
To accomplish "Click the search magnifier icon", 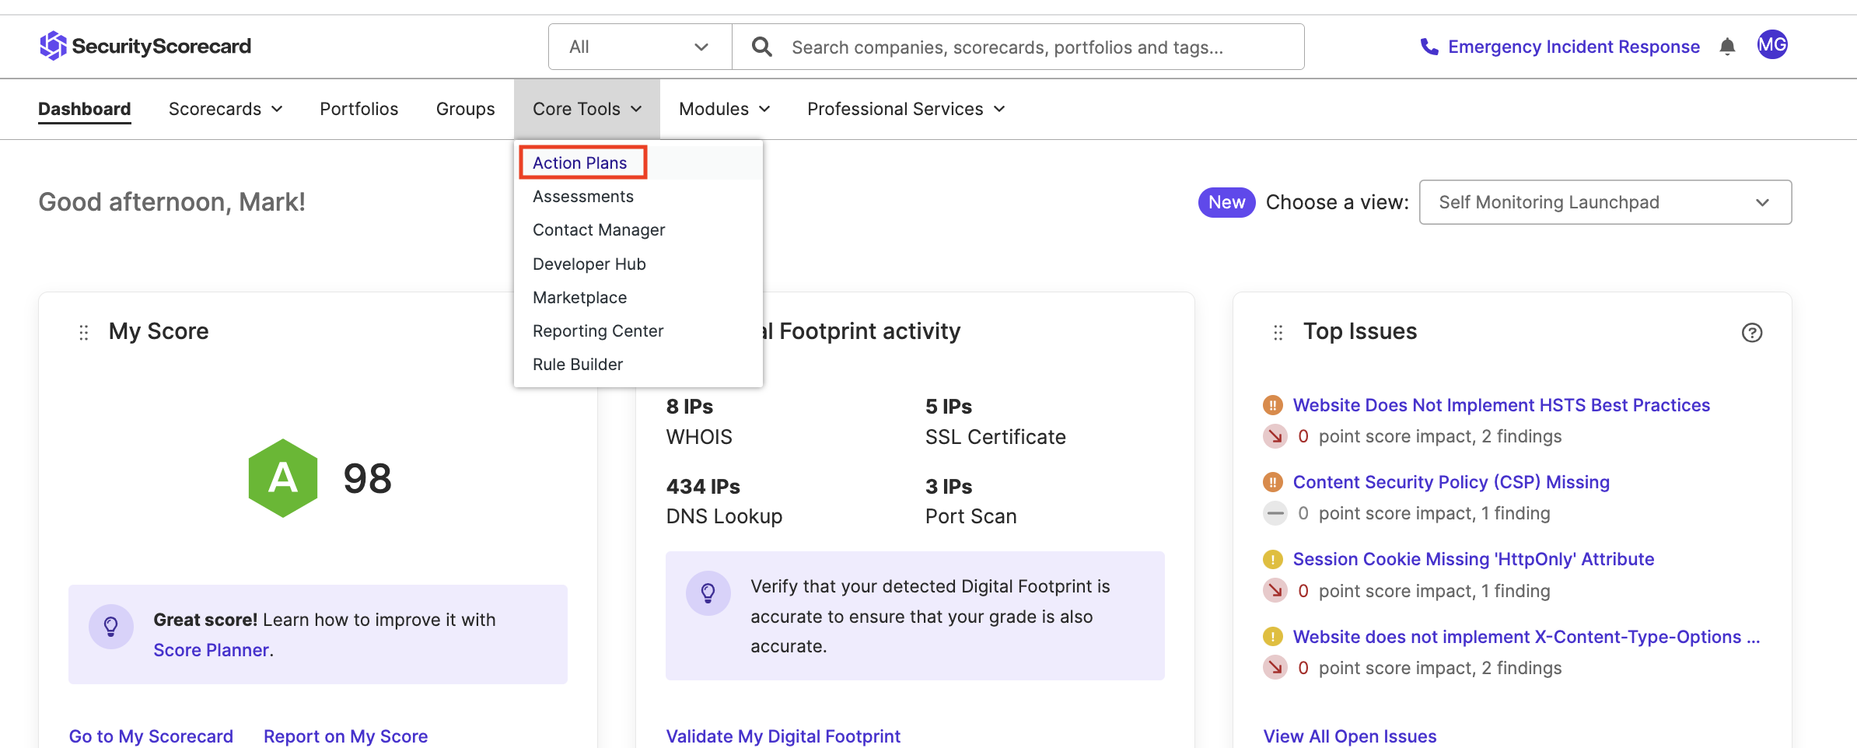I will click(762, 47).
